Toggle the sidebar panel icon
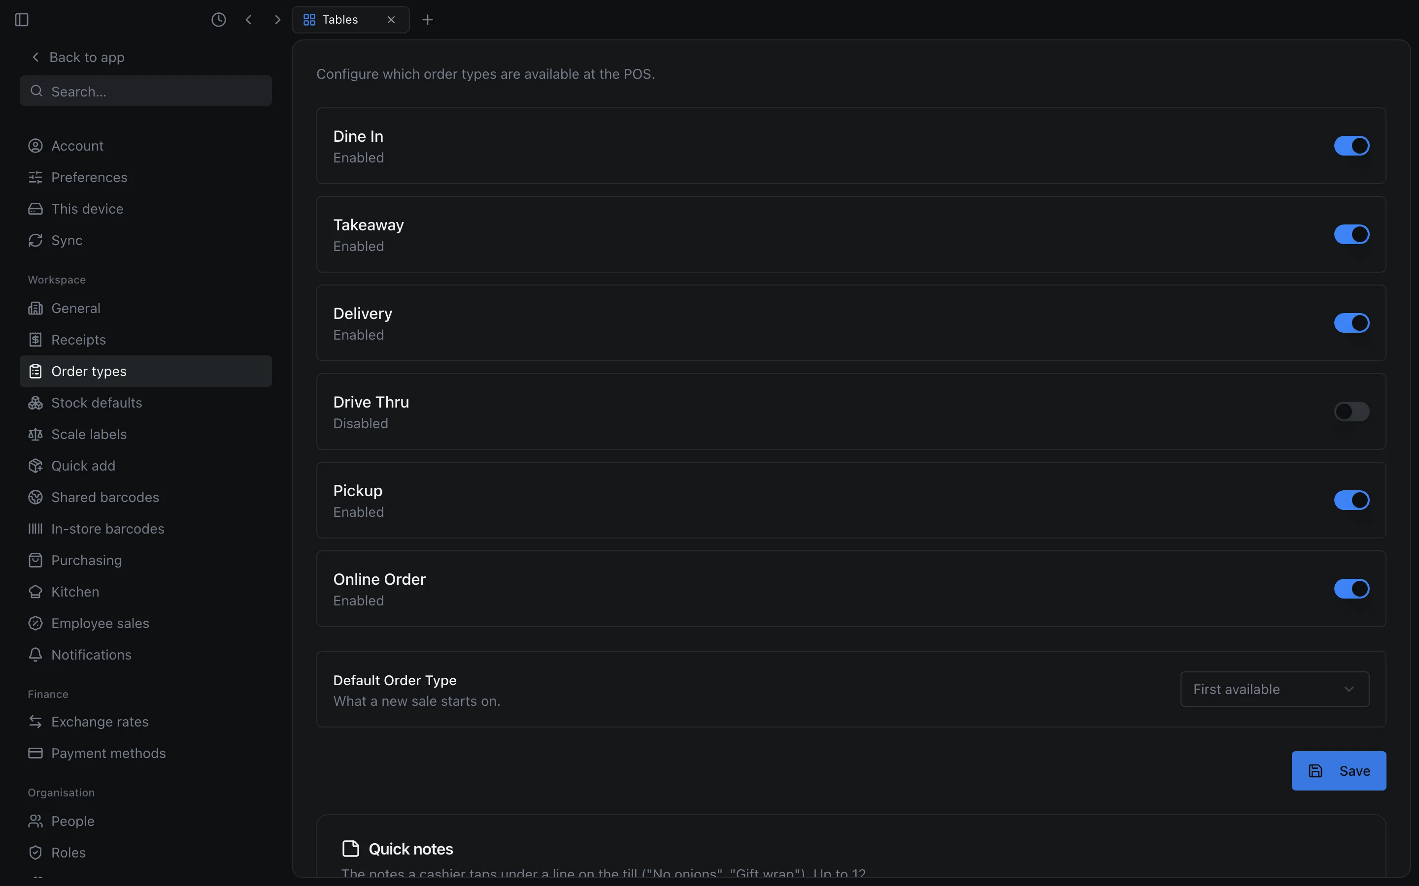 22,20
